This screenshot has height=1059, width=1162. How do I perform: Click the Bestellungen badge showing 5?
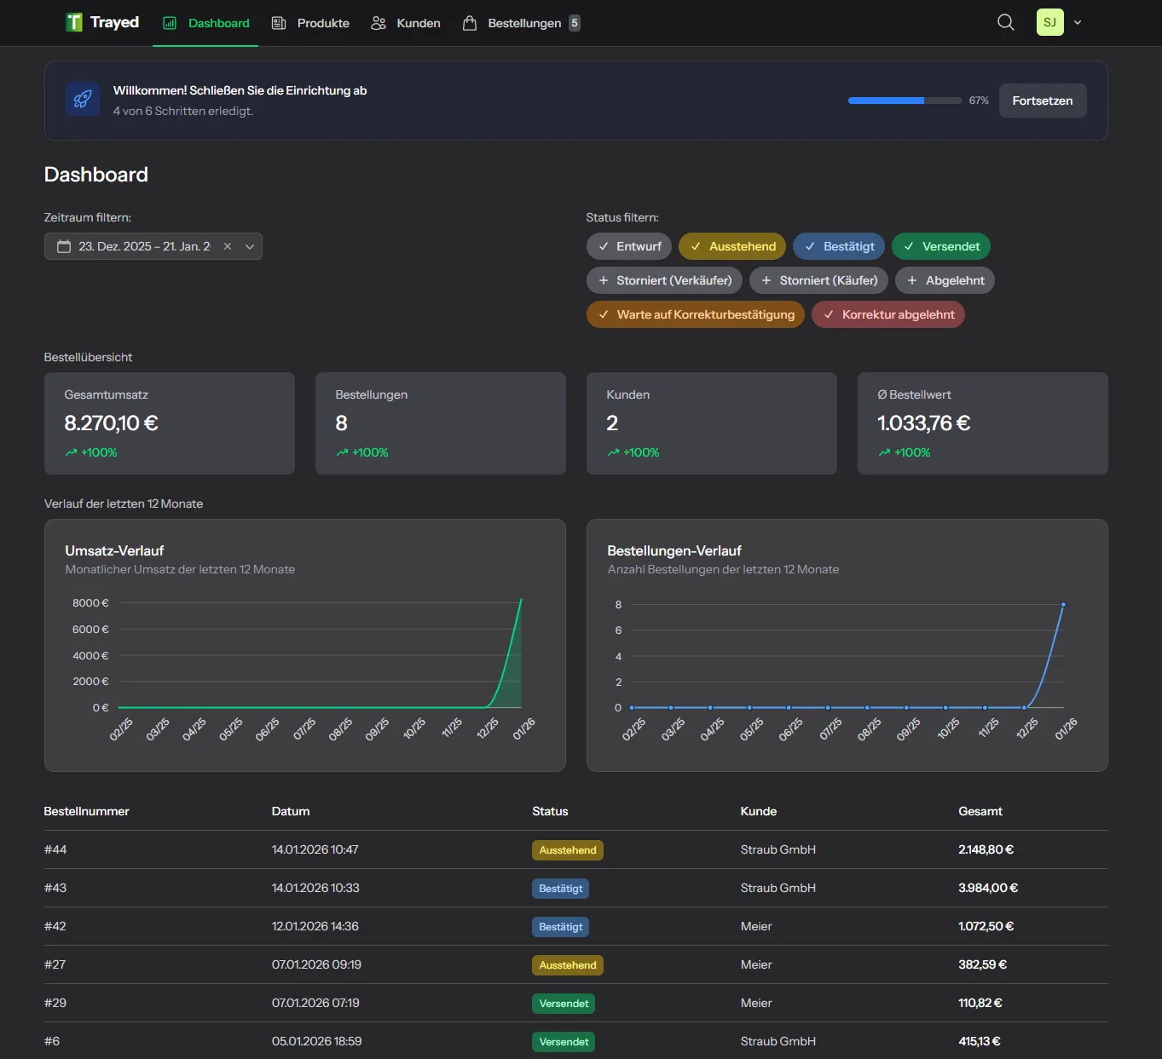pyautogui.click(x=575, y=23)
